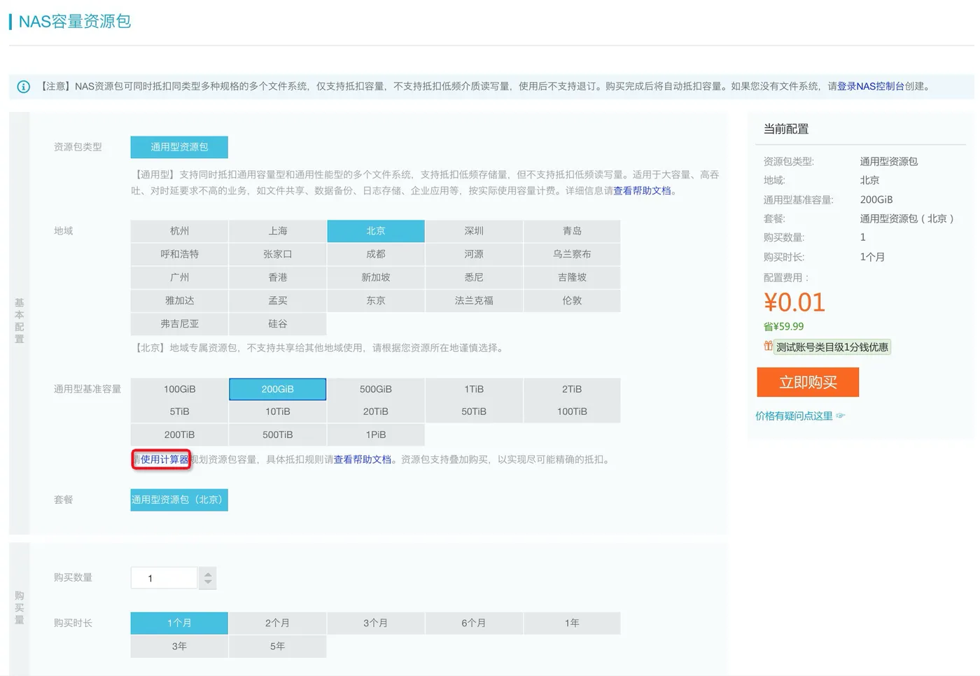Screen dimensions: 980x676
Task: Set purchase duration to 1年
Action: coord(572,623)
